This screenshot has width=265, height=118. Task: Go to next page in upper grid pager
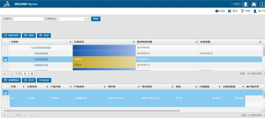click(x=25, y=74)
